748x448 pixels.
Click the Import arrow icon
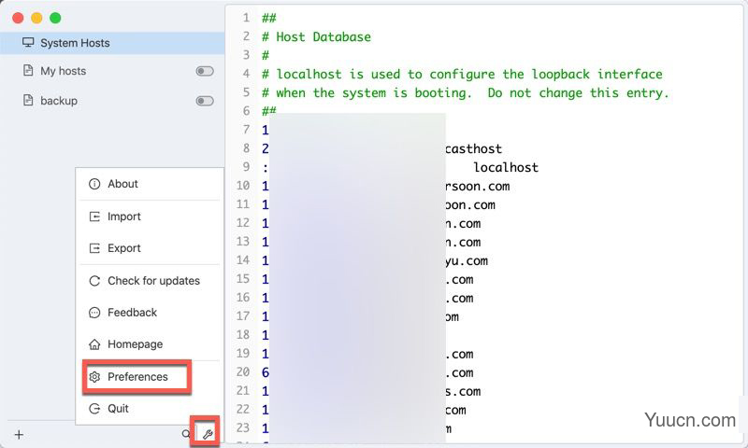94,217
